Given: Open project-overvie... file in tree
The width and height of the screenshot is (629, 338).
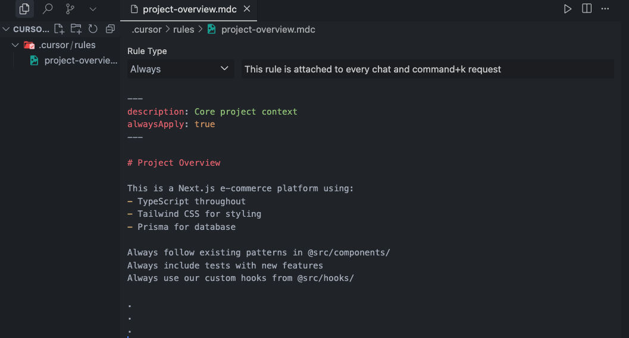Looking at the screenshot, I should click(74, 61).
